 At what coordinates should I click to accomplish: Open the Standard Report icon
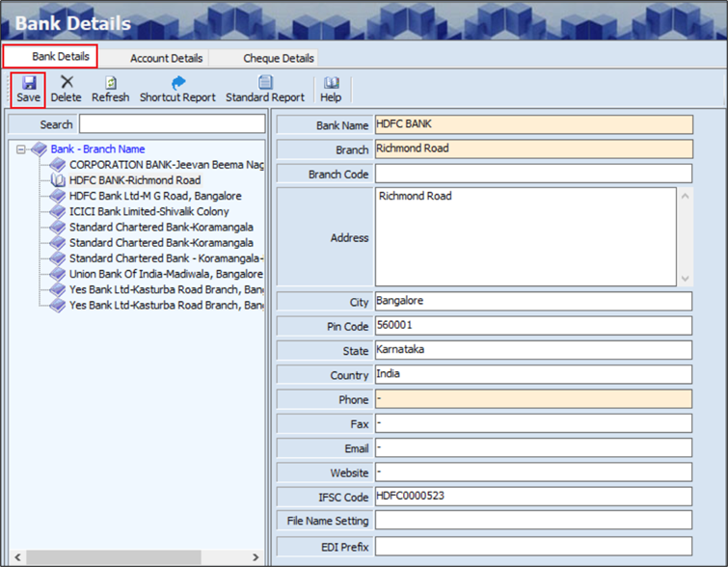pos(265,83)
